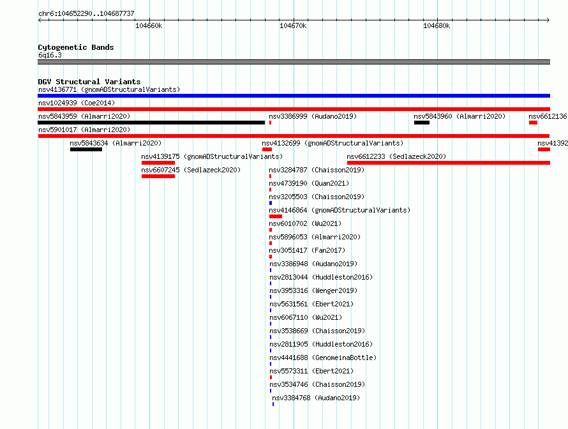Click the red nsv1024939 variant bar
Image resolution: width=568 pixels, height=429 pixels.
(x=294, y=109)
